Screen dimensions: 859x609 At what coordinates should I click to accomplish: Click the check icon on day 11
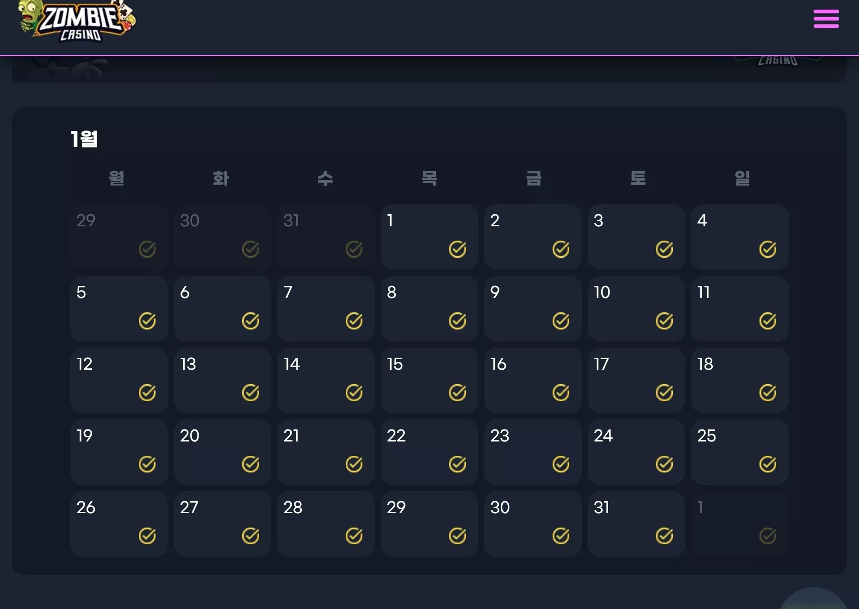point(767,321)
